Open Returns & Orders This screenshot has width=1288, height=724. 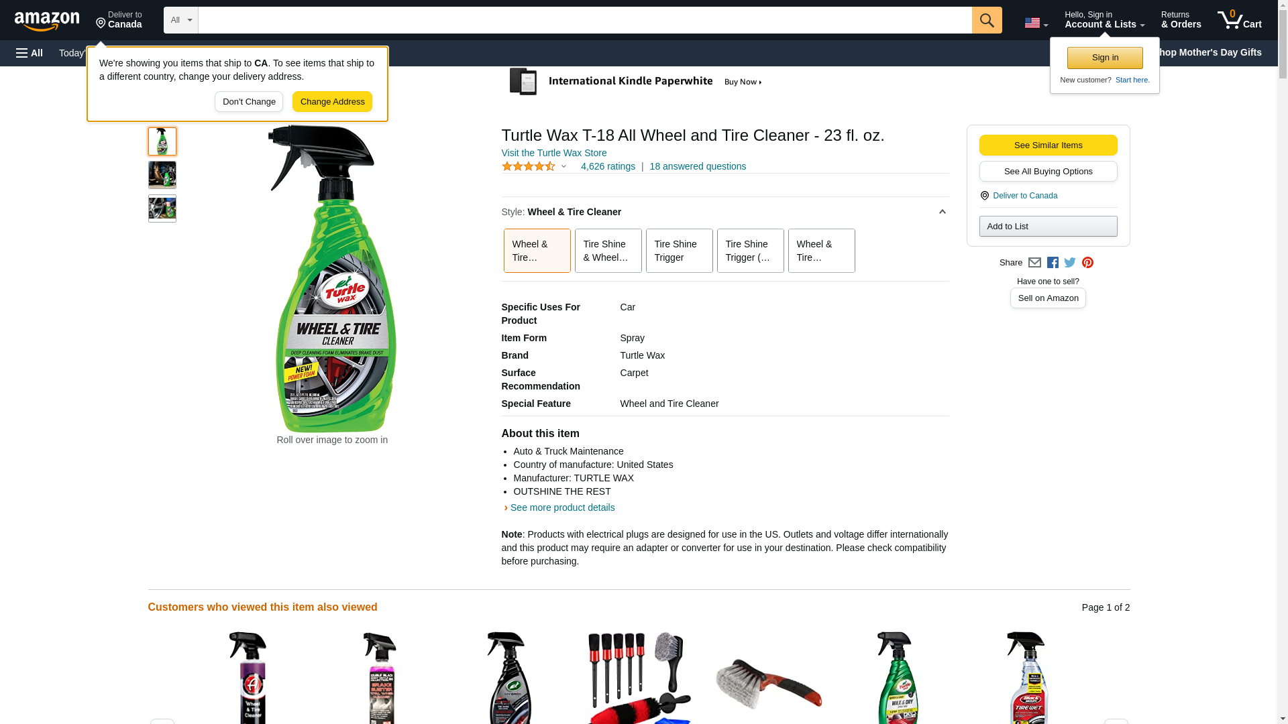(1181, 20)
